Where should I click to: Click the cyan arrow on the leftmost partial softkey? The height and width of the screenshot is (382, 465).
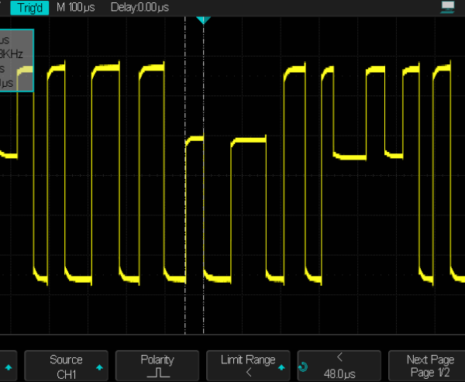click(9, 366)
